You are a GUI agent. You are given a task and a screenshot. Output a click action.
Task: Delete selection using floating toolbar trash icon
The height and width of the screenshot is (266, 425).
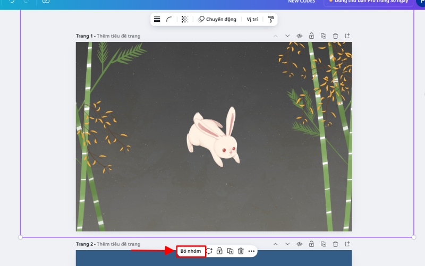point(241,251)
